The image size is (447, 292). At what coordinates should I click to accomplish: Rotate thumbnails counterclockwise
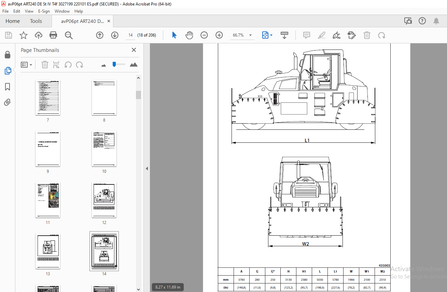pos(68,65)
